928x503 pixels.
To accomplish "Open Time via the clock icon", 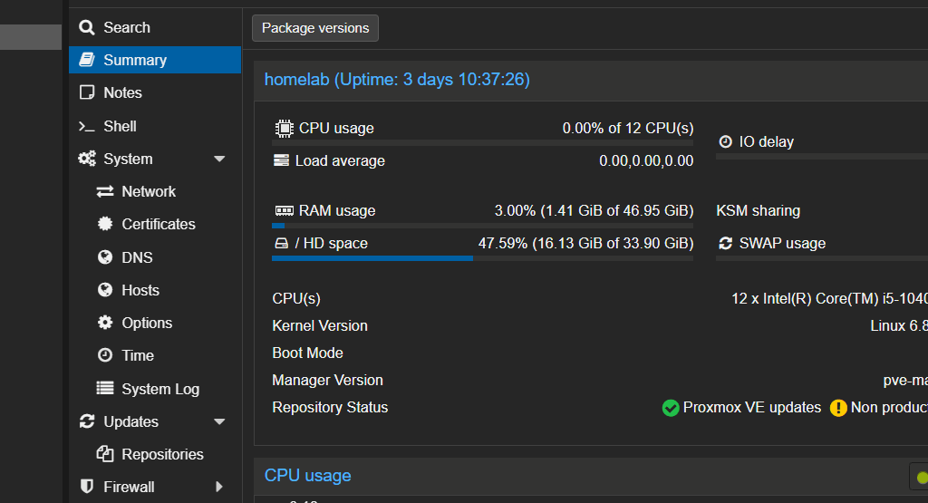I will (x=105, y=354).
